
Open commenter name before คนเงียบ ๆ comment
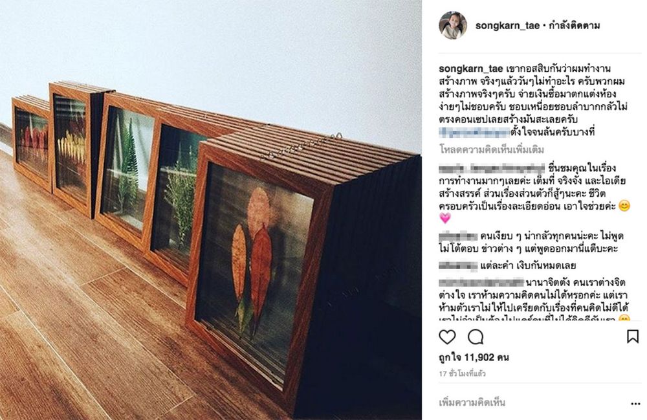(458, 237)
